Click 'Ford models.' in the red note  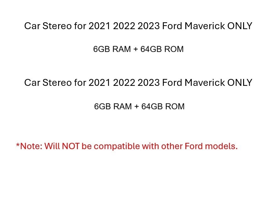211,146
